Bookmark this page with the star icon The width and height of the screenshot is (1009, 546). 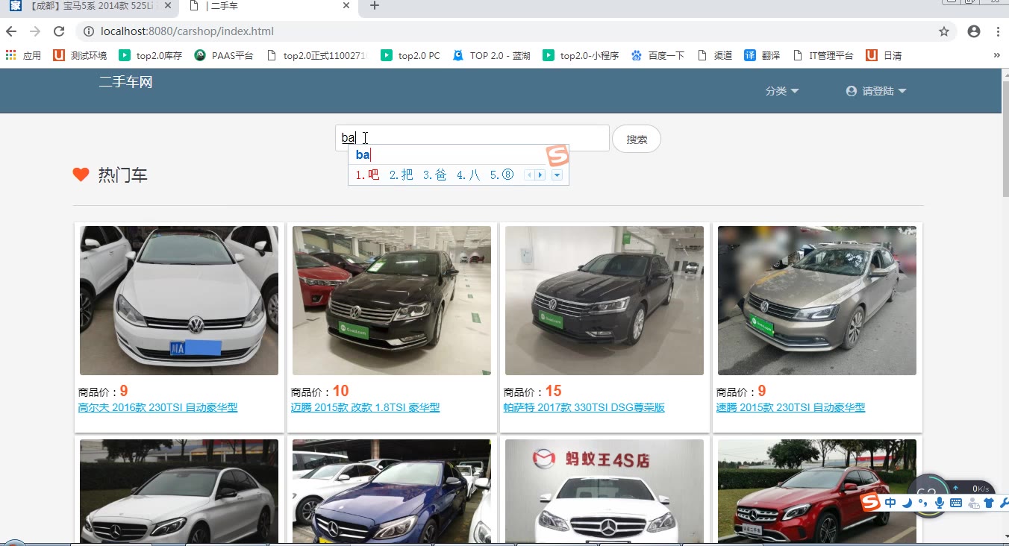click(x=944, y=31)
